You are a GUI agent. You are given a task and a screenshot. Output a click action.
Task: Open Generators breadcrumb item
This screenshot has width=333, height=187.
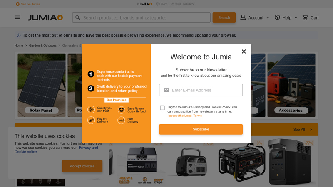click(x=72, y=45)
